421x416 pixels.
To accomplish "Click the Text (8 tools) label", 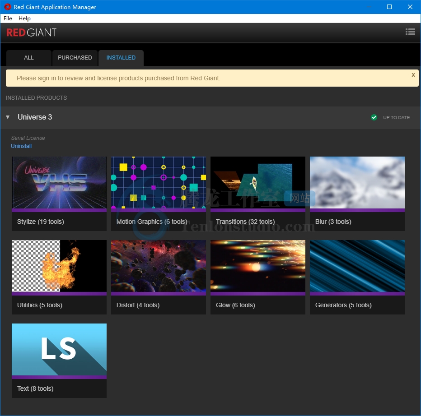I will [x=35, y=388].
